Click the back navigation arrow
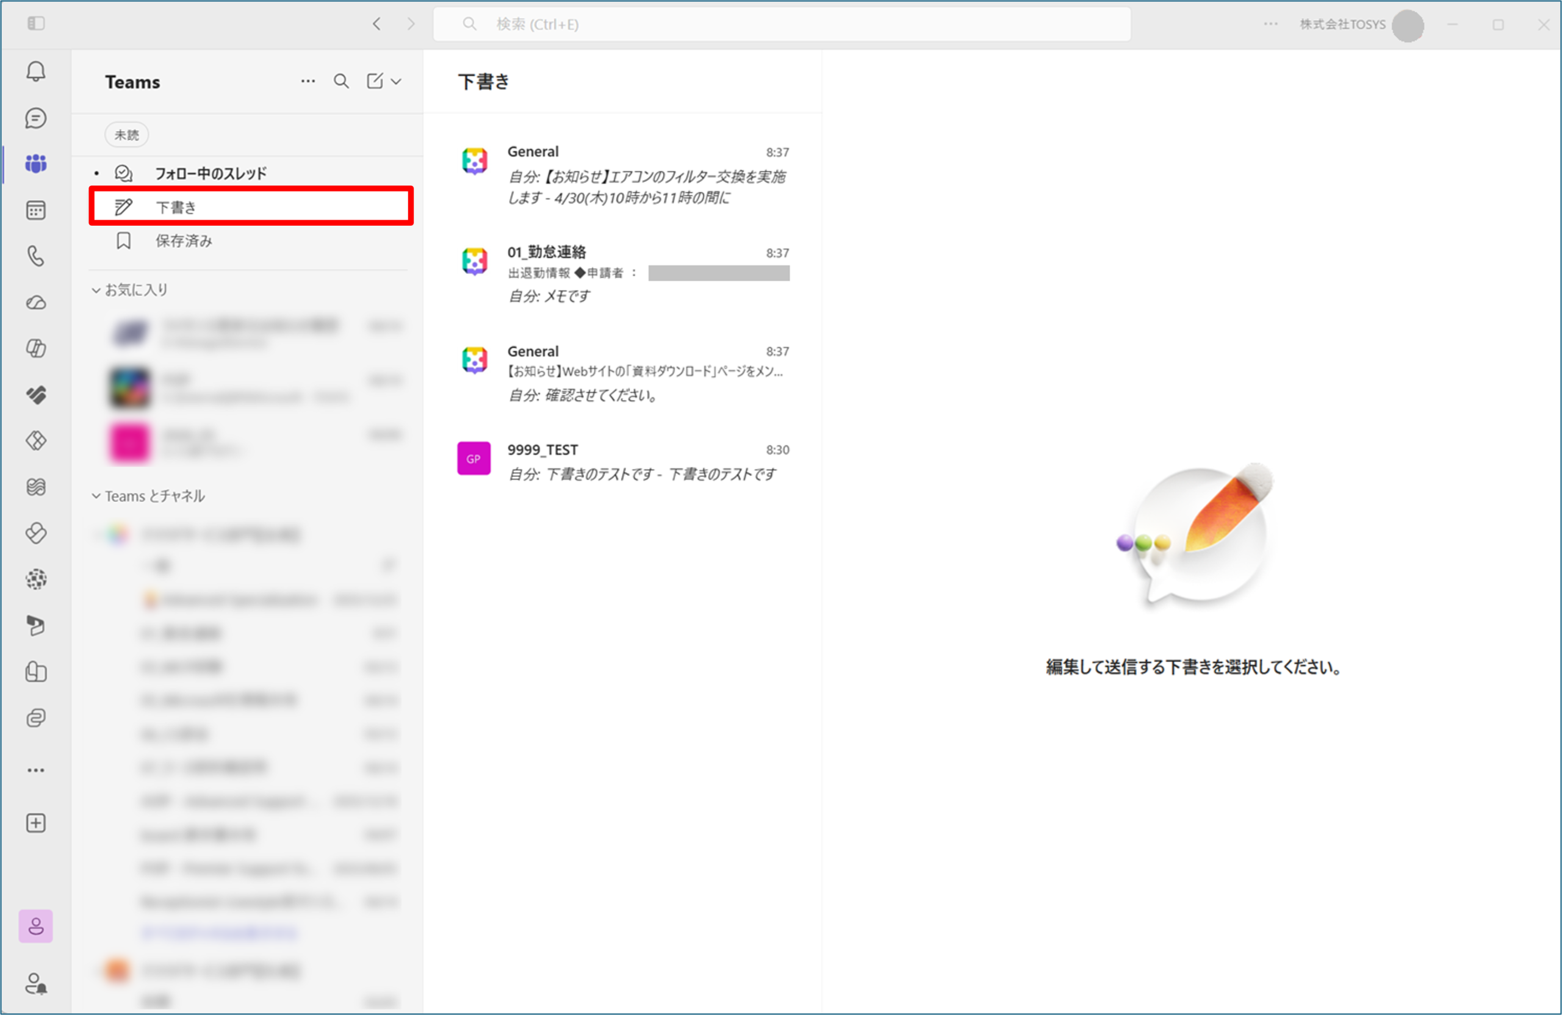Image resolution: width=1562 pixels, height=1015 pixels. pyautogui.click(x=376, y=24)
